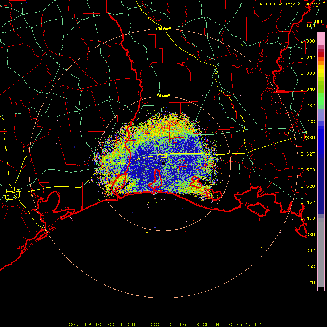The image size is (327, 327).
Task: Click the TH label on color scale
Action: 312,283
